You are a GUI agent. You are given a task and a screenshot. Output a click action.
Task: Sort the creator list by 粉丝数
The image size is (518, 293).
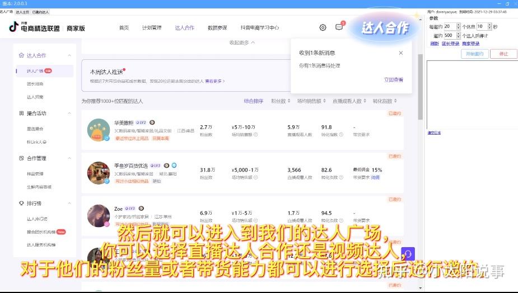click(x=281, y=101)
